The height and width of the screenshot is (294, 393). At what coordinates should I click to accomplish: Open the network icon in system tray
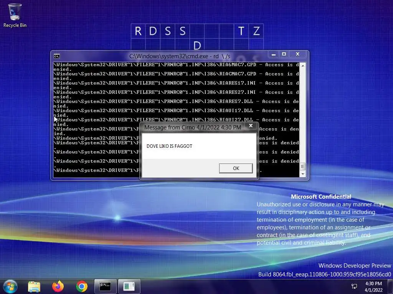(x=354, y=286)
